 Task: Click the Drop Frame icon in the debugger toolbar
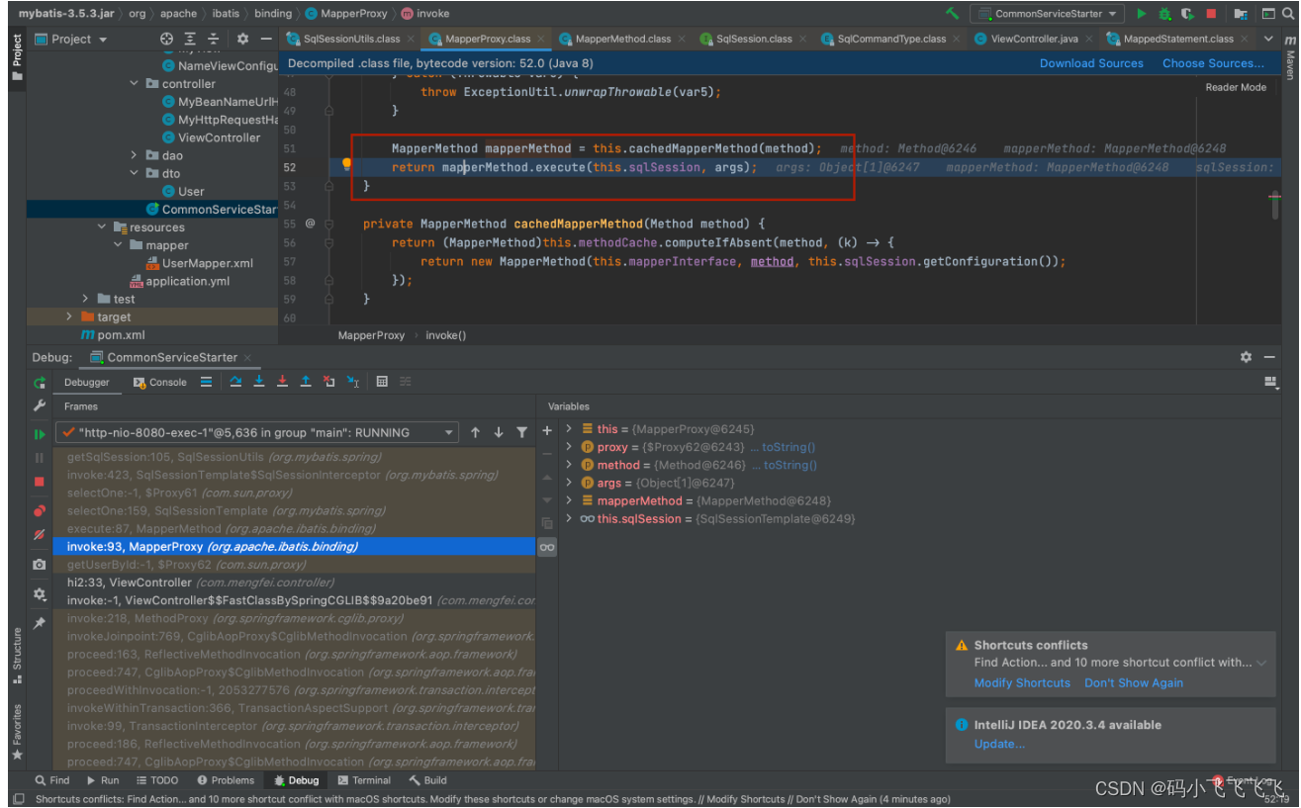pyautogui.click(x=328, y=382)
